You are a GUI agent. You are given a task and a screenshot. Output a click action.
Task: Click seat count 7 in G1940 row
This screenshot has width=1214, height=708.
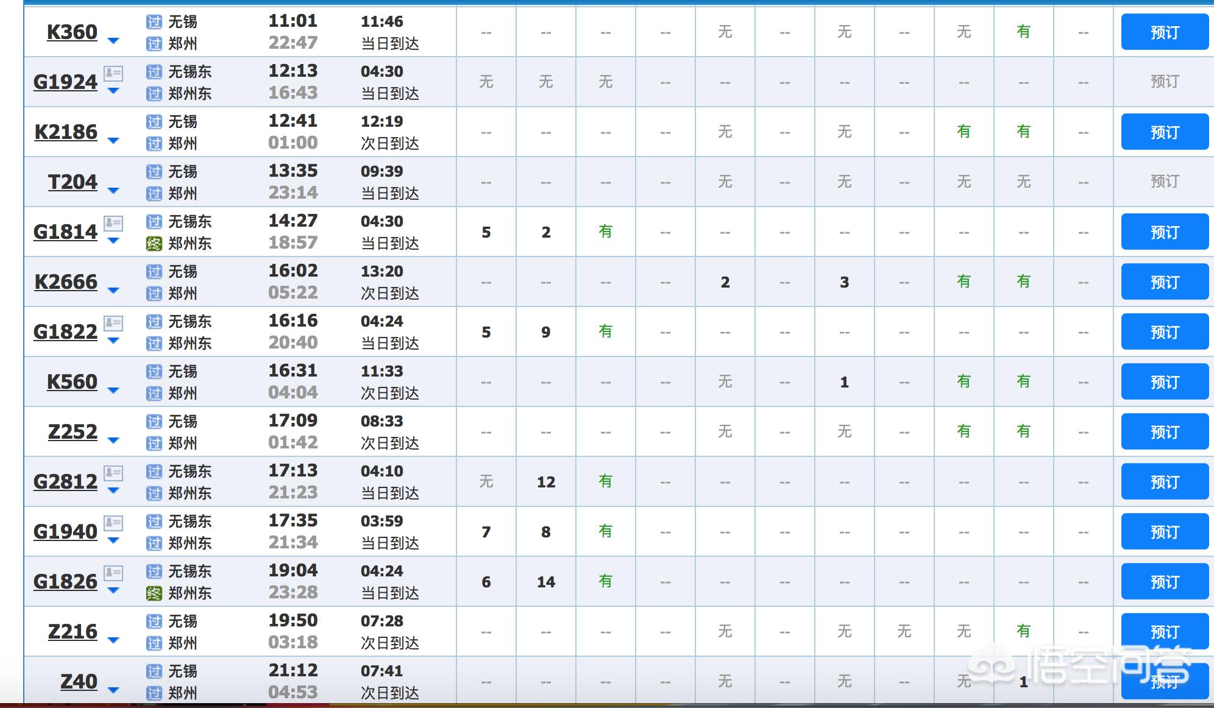(x=486, y=532)
